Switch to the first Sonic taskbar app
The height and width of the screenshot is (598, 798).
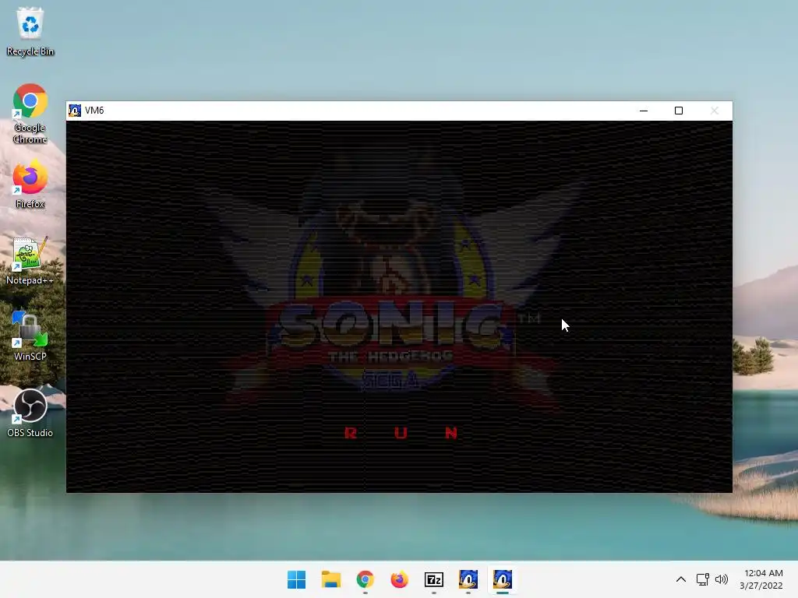[468, 579]
